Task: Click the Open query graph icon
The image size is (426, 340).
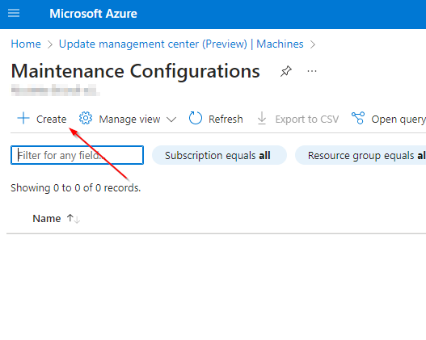Action: pyautogui.click(x=358, y=118)
